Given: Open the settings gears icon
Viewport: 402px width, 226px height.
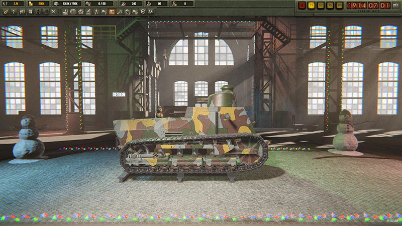Looking at the screenshot, I should [6, 12].
